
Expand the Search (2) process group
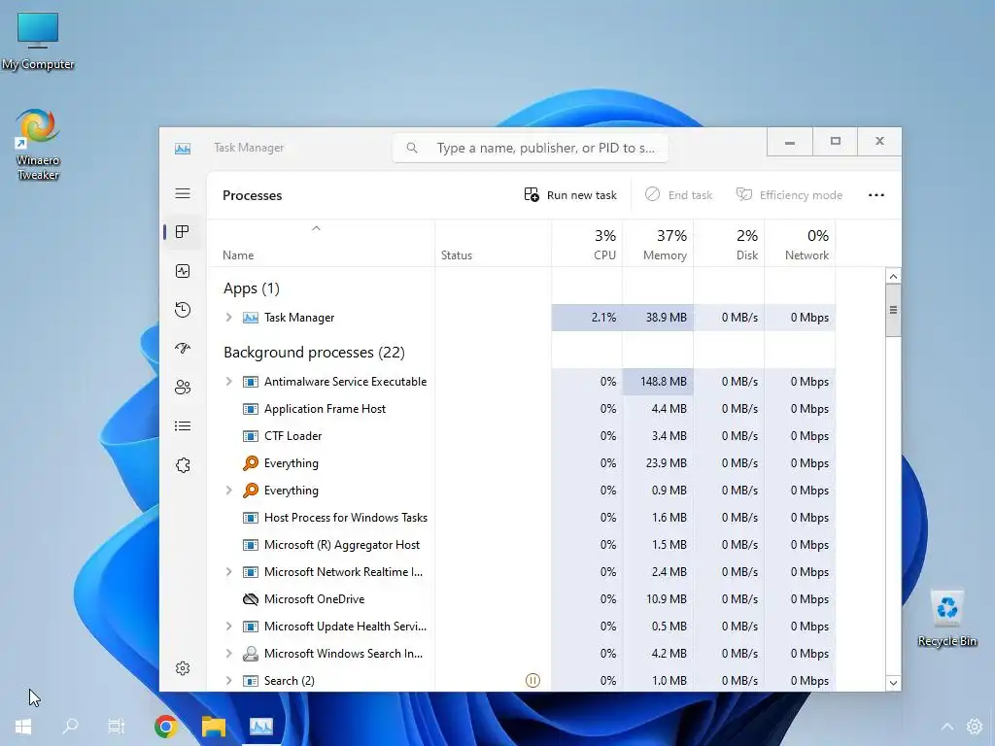coord(229,681)
